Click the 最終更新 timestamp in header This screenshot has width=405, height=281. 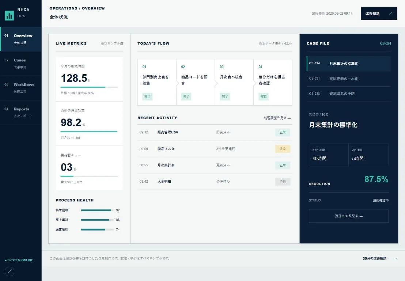coord(332,14)
